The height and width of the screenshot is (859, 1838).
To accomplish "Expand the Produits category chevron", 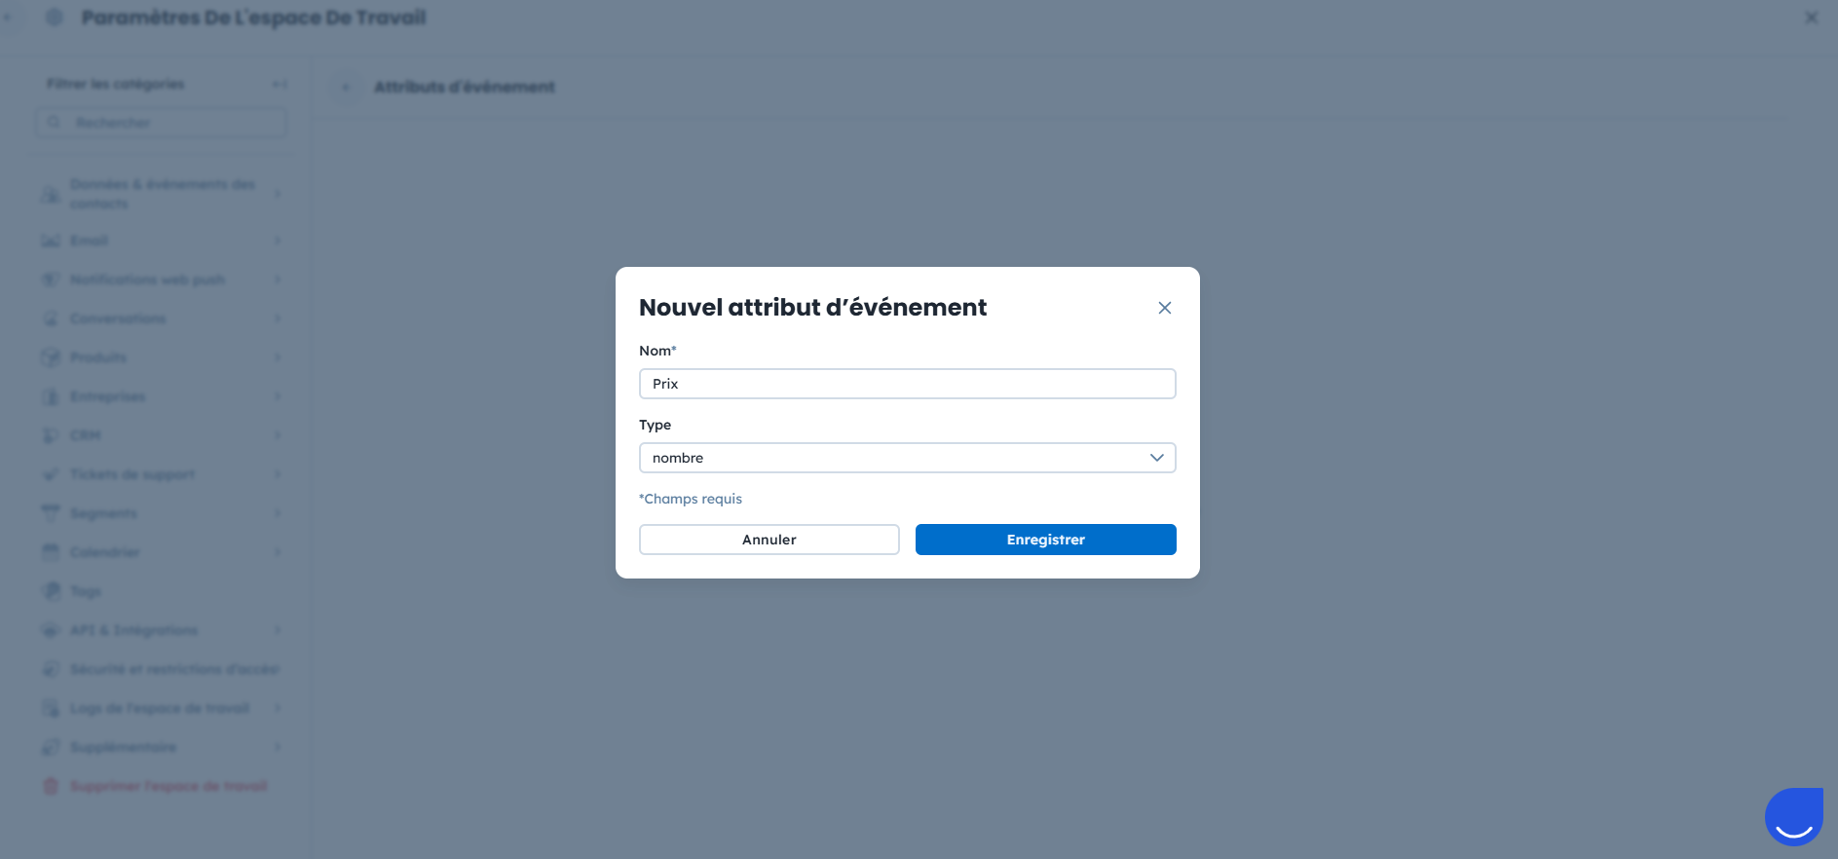I will point(278,357).
